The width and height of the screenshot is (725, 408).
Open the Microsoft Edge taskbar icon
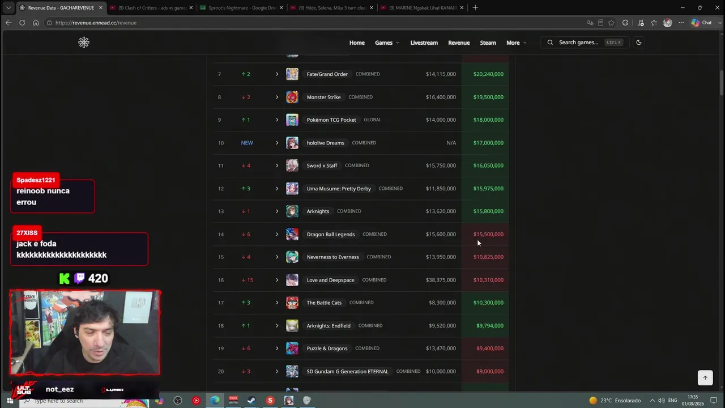click(x=215, y=401)
